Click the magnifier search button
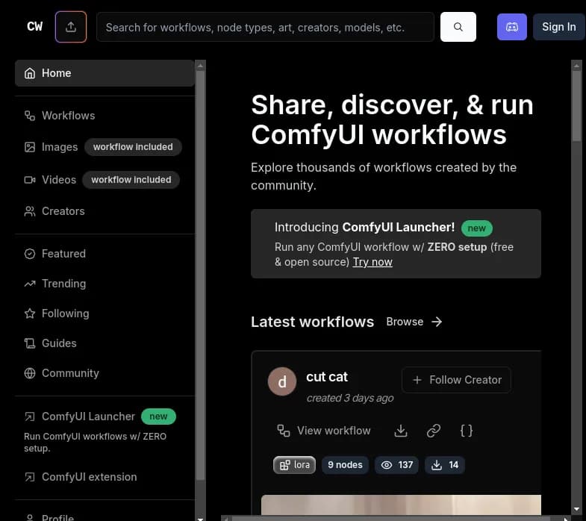586x521 pixels. pyautogui.click(x=458, y=27)
